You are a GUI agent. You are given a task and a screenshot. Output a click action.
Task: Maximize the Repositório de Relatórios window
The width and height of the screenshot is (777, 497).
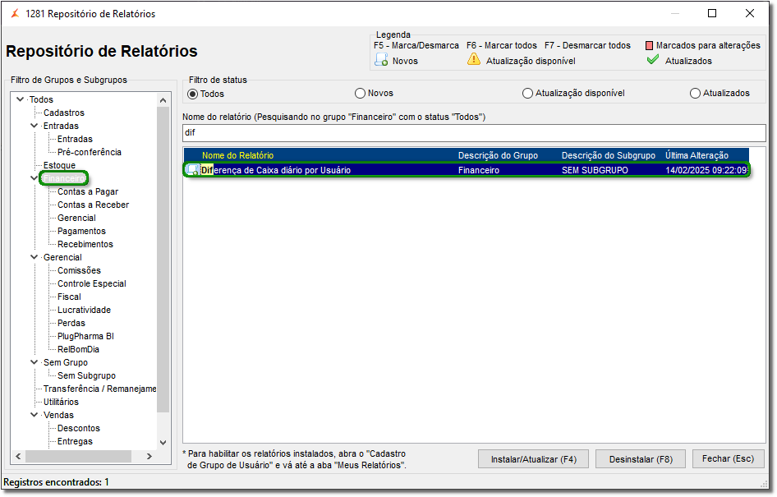(x=711, y=13)
